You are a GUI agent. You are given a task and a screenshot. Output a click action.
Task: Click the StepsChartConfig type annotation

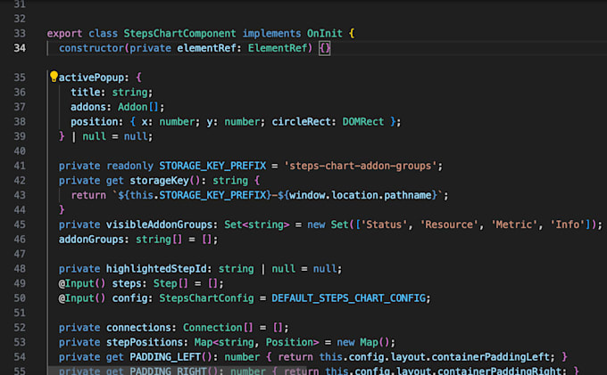point(206,298)
